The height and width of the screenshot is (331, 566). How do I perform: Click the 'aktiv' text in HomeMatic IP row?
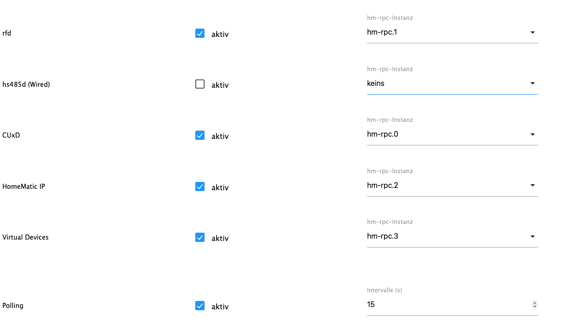coord(220,187)
